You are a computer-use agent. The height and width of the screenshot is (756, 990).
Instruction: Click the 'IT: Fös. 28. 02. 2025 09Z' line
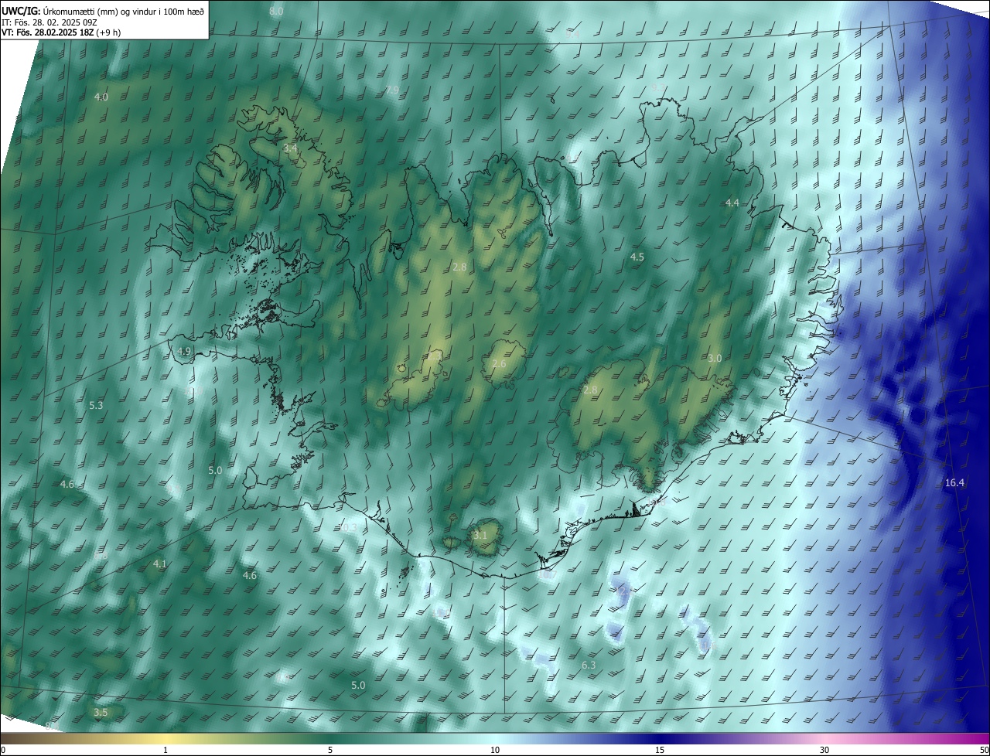(49, 22)
